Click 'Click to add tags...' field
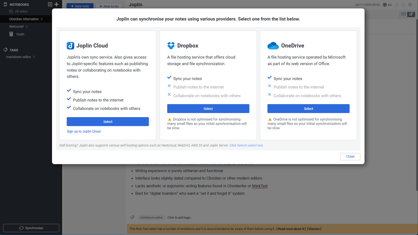 pyautogui.click(x=180, y=217)
